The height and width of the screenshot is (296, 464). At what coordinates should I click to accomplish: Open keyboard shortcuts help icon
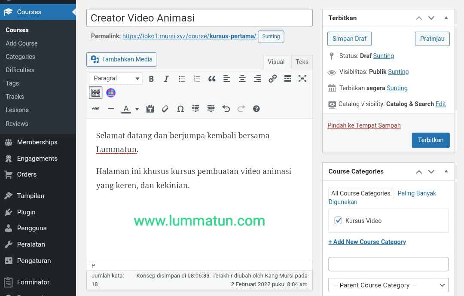(256, 109)
